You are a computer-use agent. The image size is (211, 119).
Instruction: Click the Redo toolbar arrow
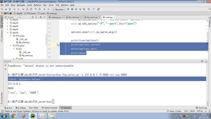(18, 9)
